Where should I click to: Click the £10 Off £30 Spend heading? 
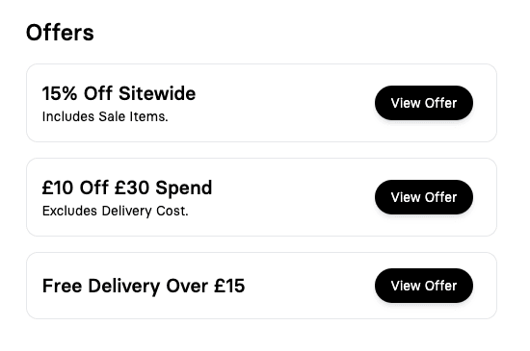click(x=127, y=188)
